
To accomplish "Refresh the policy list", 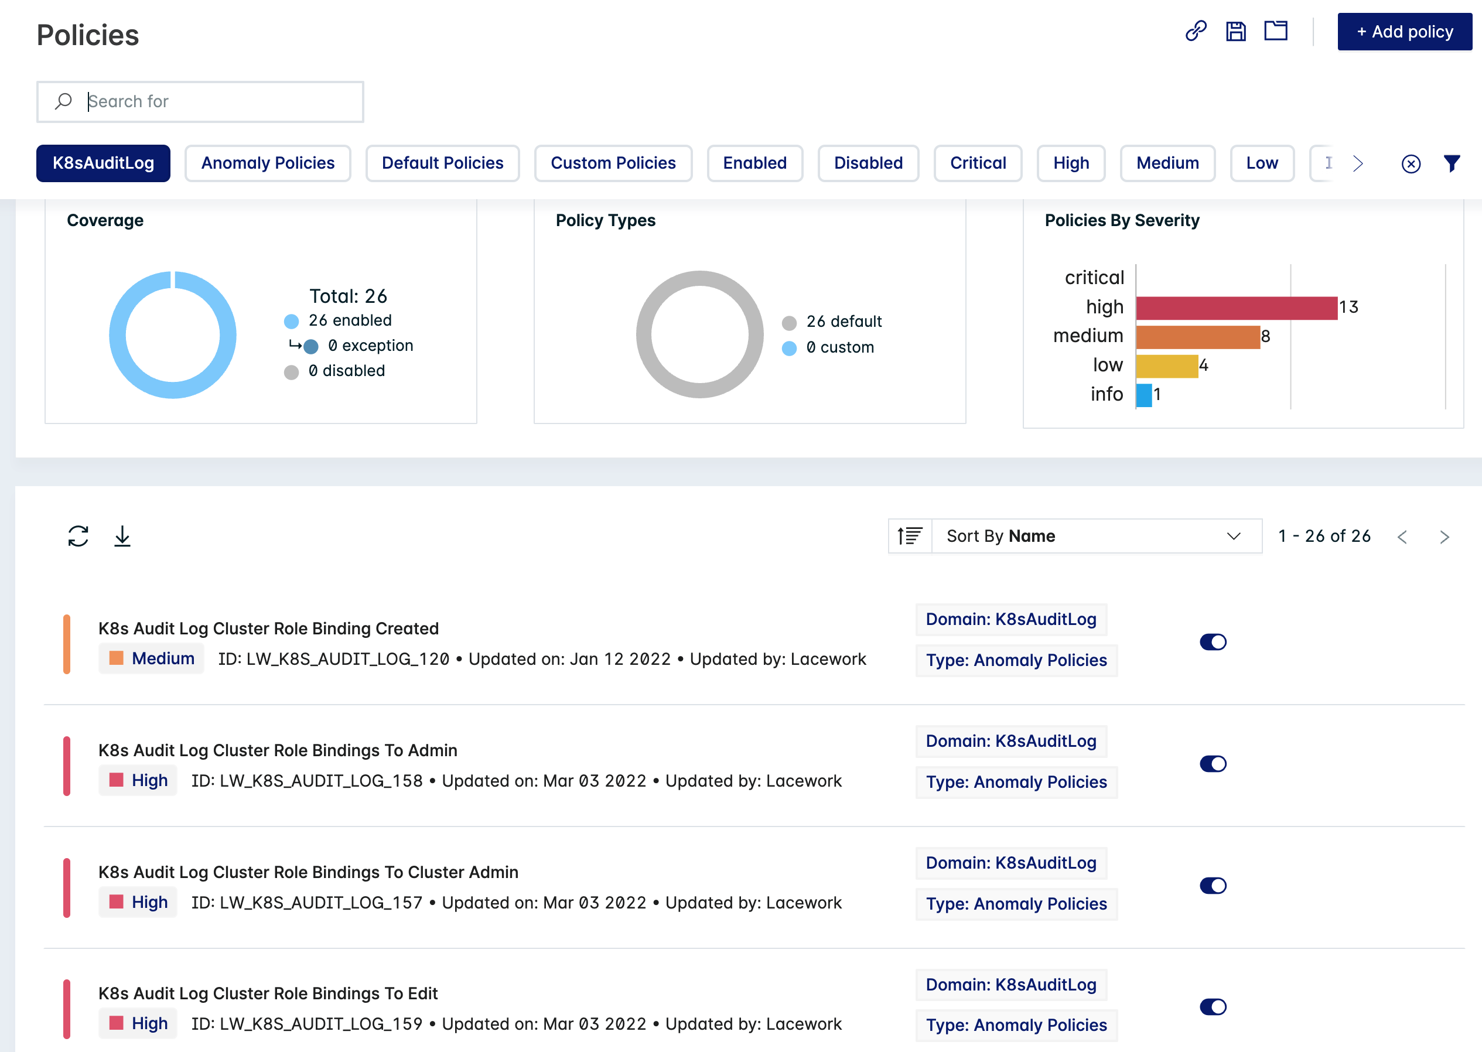I will pos(78,536).
